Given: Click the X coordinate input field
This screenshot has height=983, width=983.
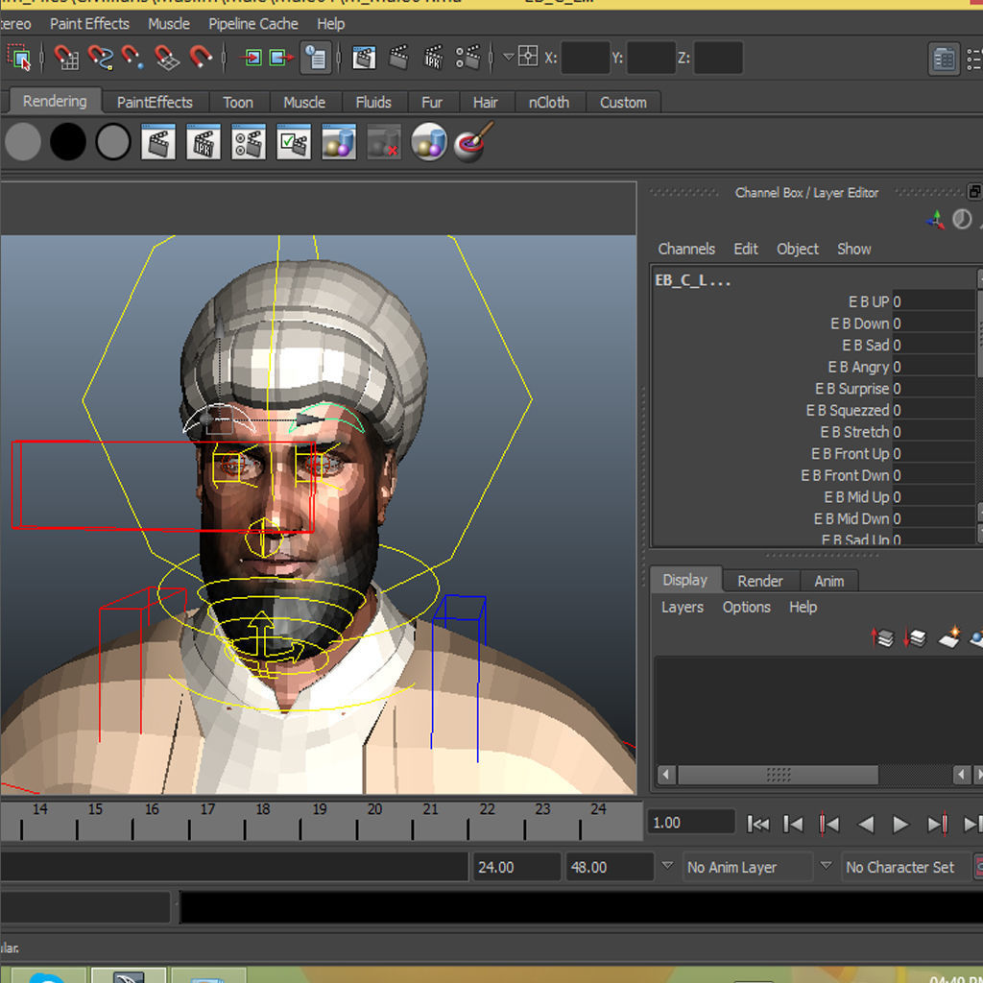Looking at the screenshot, I should (x=585, y=58).
